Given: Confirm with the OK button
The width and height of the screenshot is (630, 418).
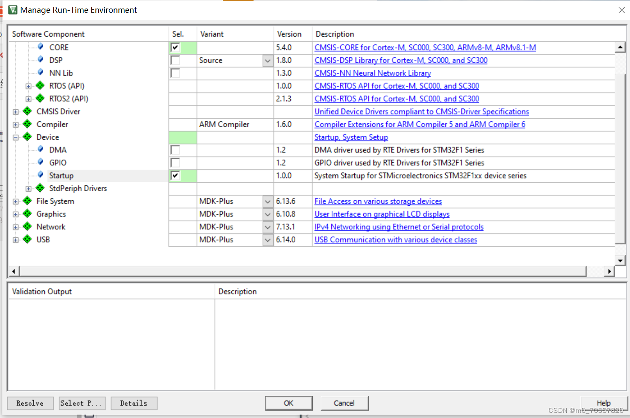Looking at the screenshot, I should [289, 403].
